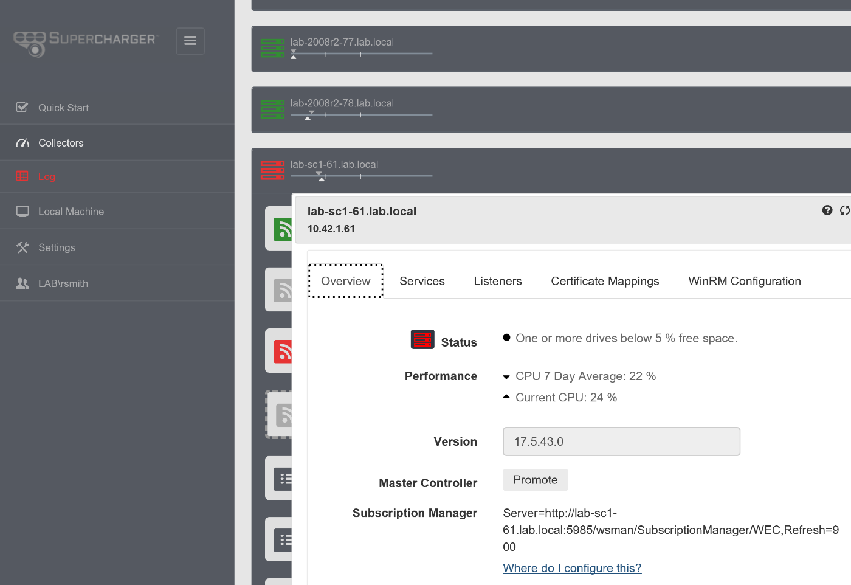Click the green collector status icon for lab-2008r2-77
The image size is (851, 585).
coord(272,48)
